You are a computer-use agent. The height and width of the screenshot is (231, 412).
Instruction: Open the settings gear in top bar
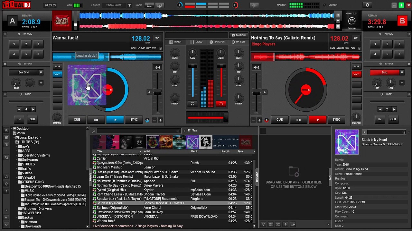[367, 5]
